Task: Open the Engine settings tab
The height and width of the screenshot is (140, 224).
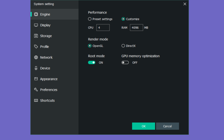Action: tap(55, 14)
